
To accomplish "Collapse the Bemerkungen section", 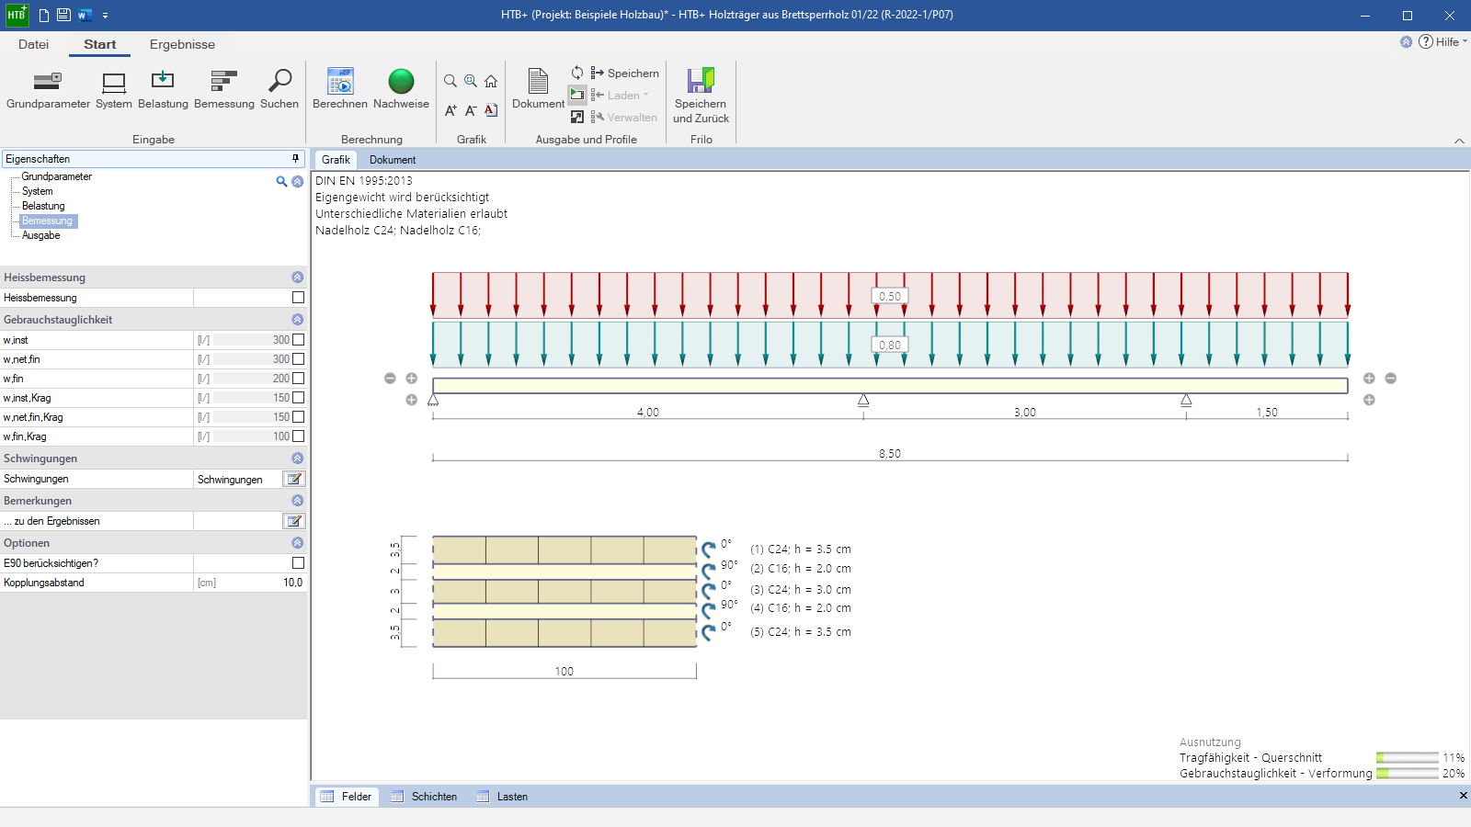I will pyautogui.click(x=297, y=500).
